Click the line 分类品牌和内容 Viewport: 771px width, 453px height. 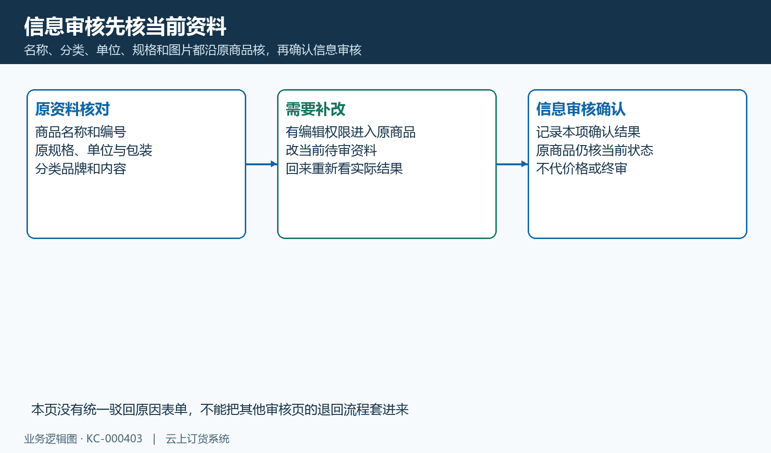(80, 169)
